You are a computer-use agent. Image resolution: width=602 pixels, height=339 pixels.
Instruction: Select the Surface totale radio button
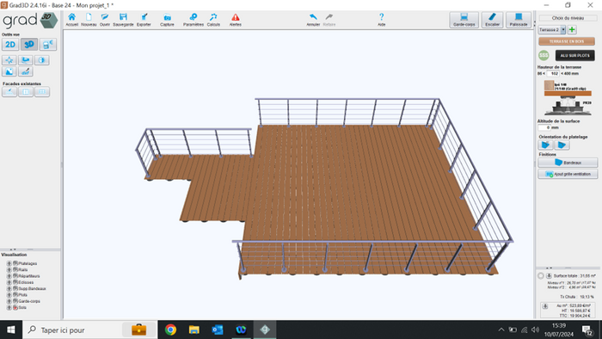coord(541,275)
